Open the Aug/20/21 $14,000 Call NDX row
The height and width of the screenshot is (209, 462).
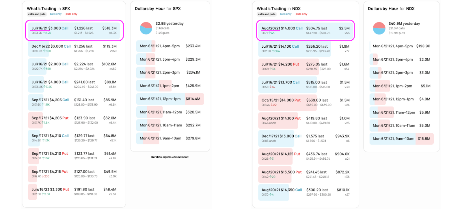coord(305,30)
